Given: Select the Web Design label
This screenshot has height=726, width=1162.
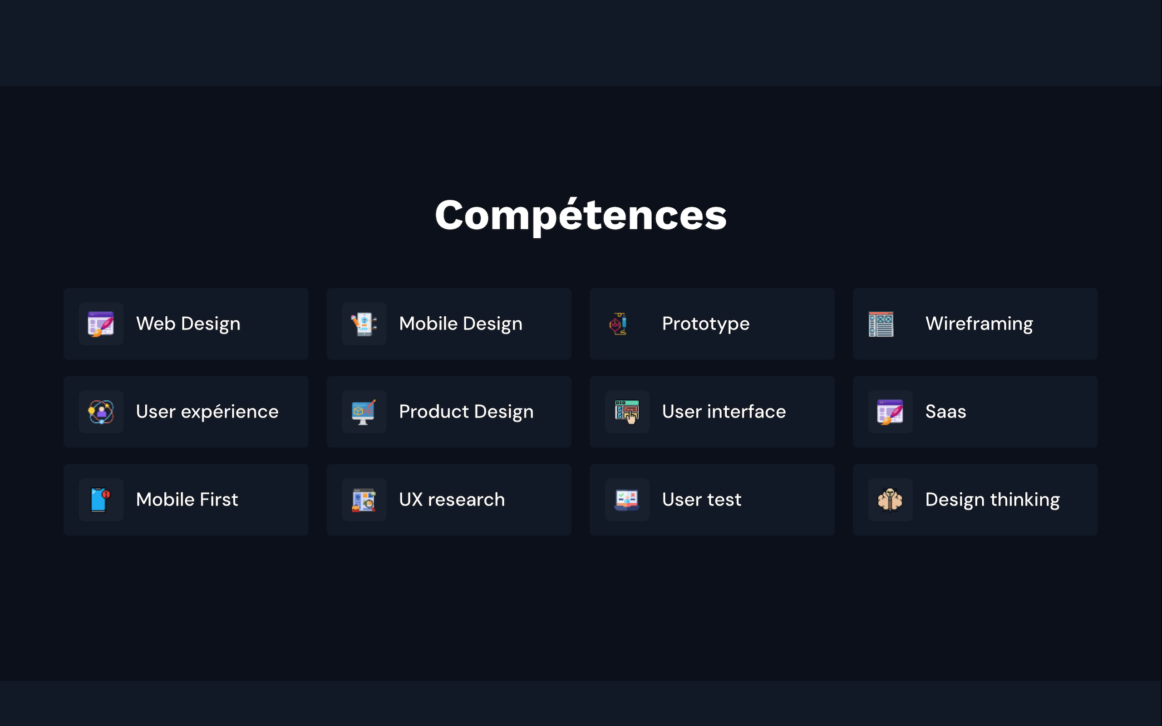Looking at the screenshot, I should pyautogui.click(x=188, y=324).
